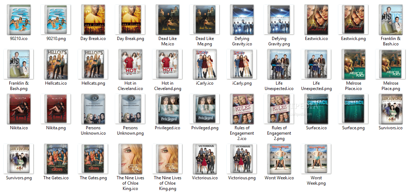The image size is (408, 195).
Task: Click the Defying Gravity.ico icon
Action: click(242, 20)
